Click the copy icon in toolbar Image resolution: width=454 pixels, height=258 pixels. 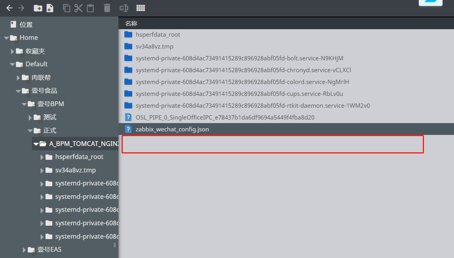click(67, 8)
